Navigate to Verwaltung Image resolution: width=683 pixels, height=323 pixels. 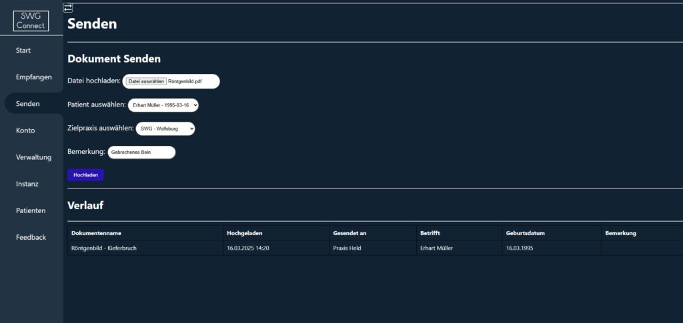click(33, 157)
